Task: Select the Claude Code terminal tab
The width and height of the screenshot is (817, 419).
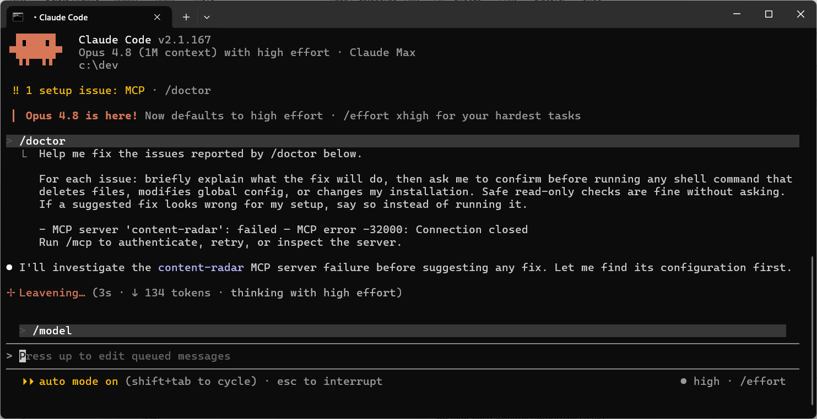Action: [89, 17]
